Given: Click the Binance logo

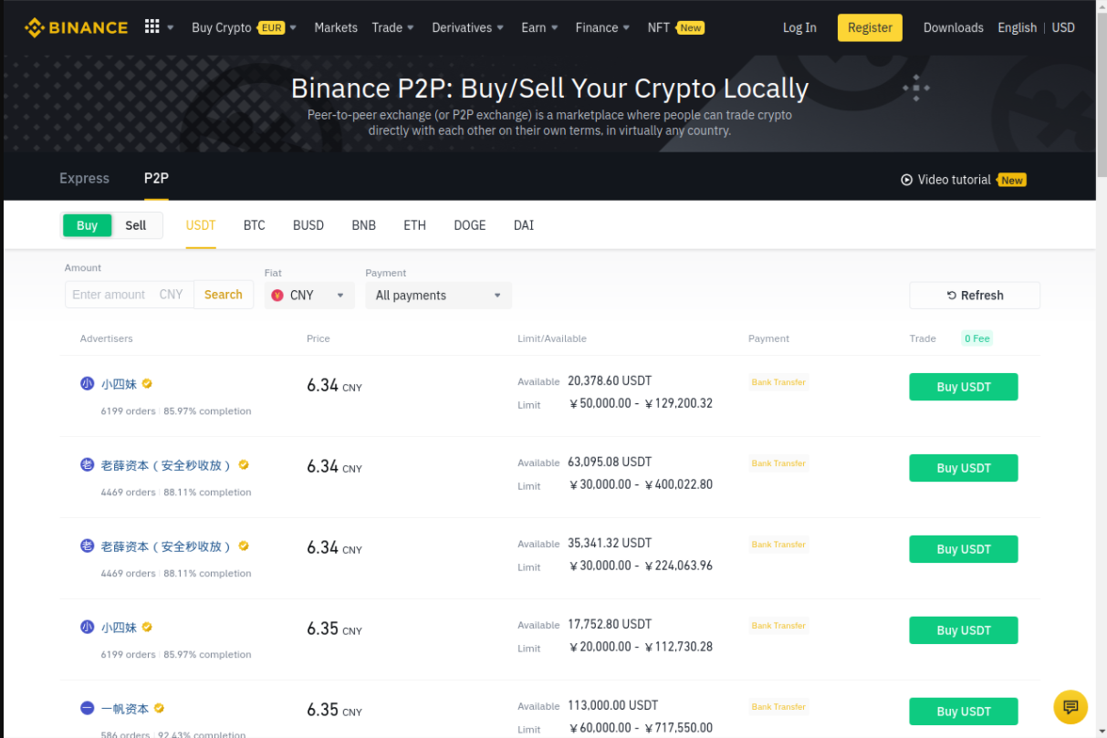Looking at the screenshot, I should tap(76, 27).
